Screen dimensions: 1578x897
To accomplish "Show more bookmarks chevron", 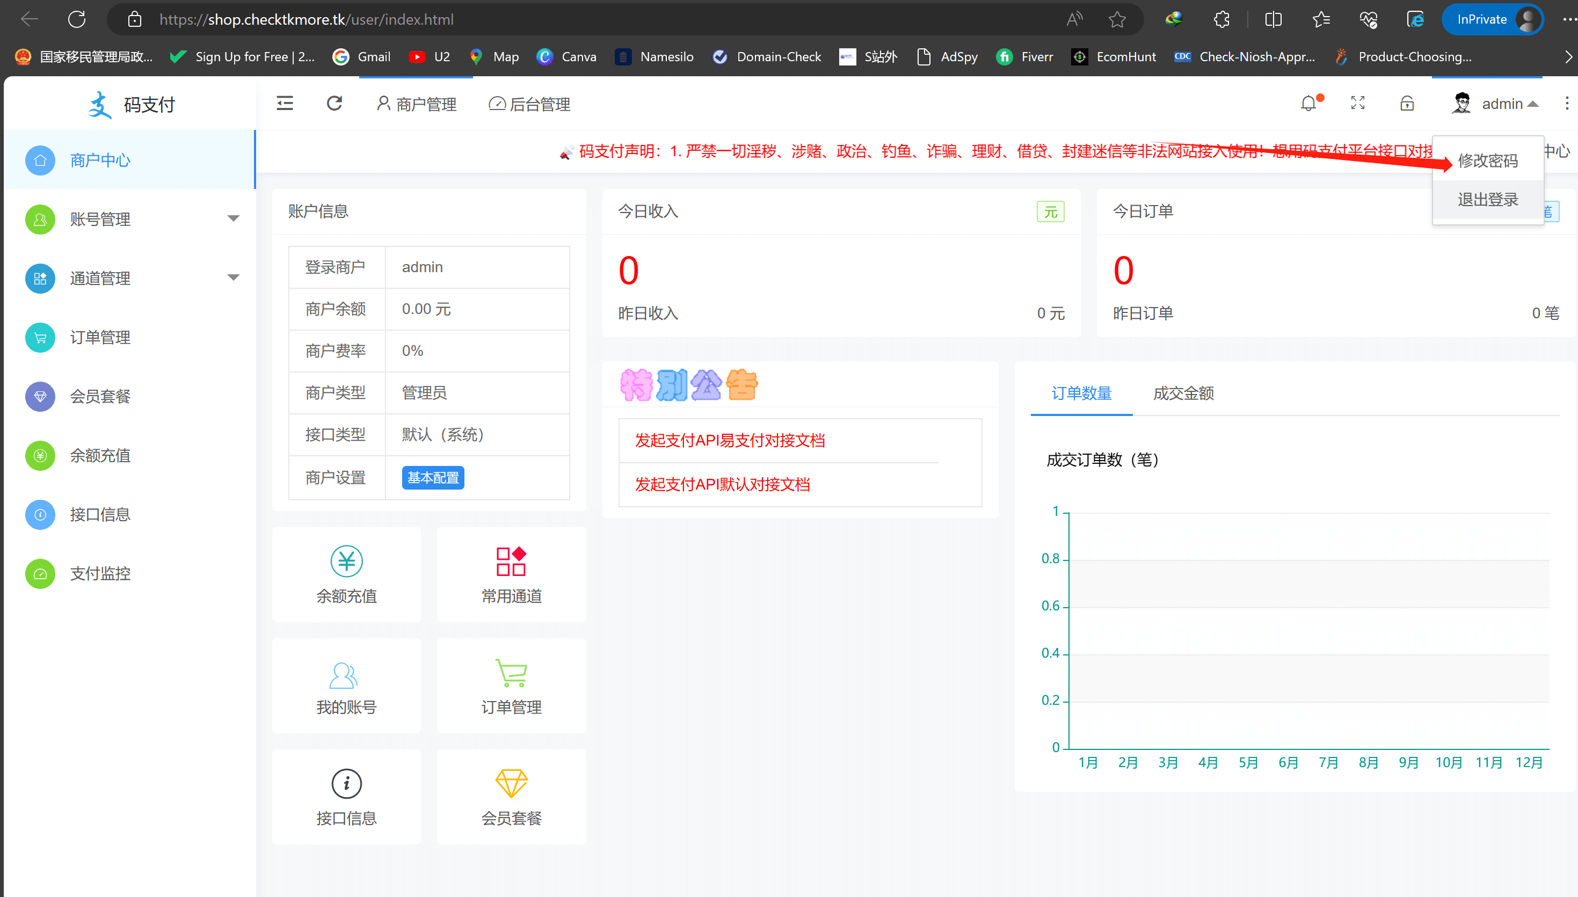I will [1568, 57].
